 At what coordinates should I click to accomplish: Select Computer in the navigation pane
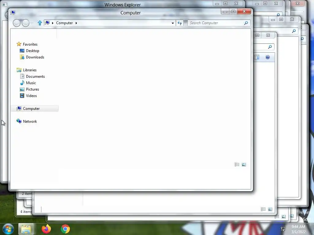click(35, 109)
